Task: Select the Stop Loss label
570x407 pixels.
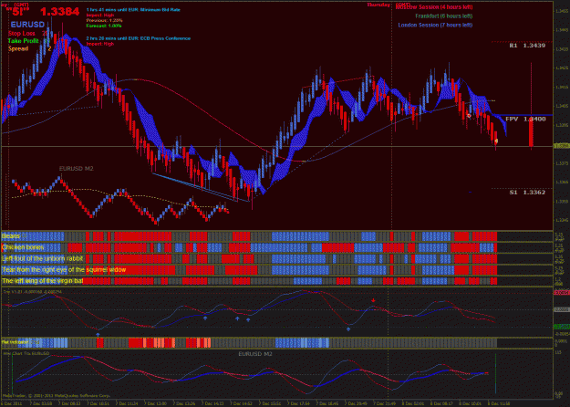Action: click(22, 34)
